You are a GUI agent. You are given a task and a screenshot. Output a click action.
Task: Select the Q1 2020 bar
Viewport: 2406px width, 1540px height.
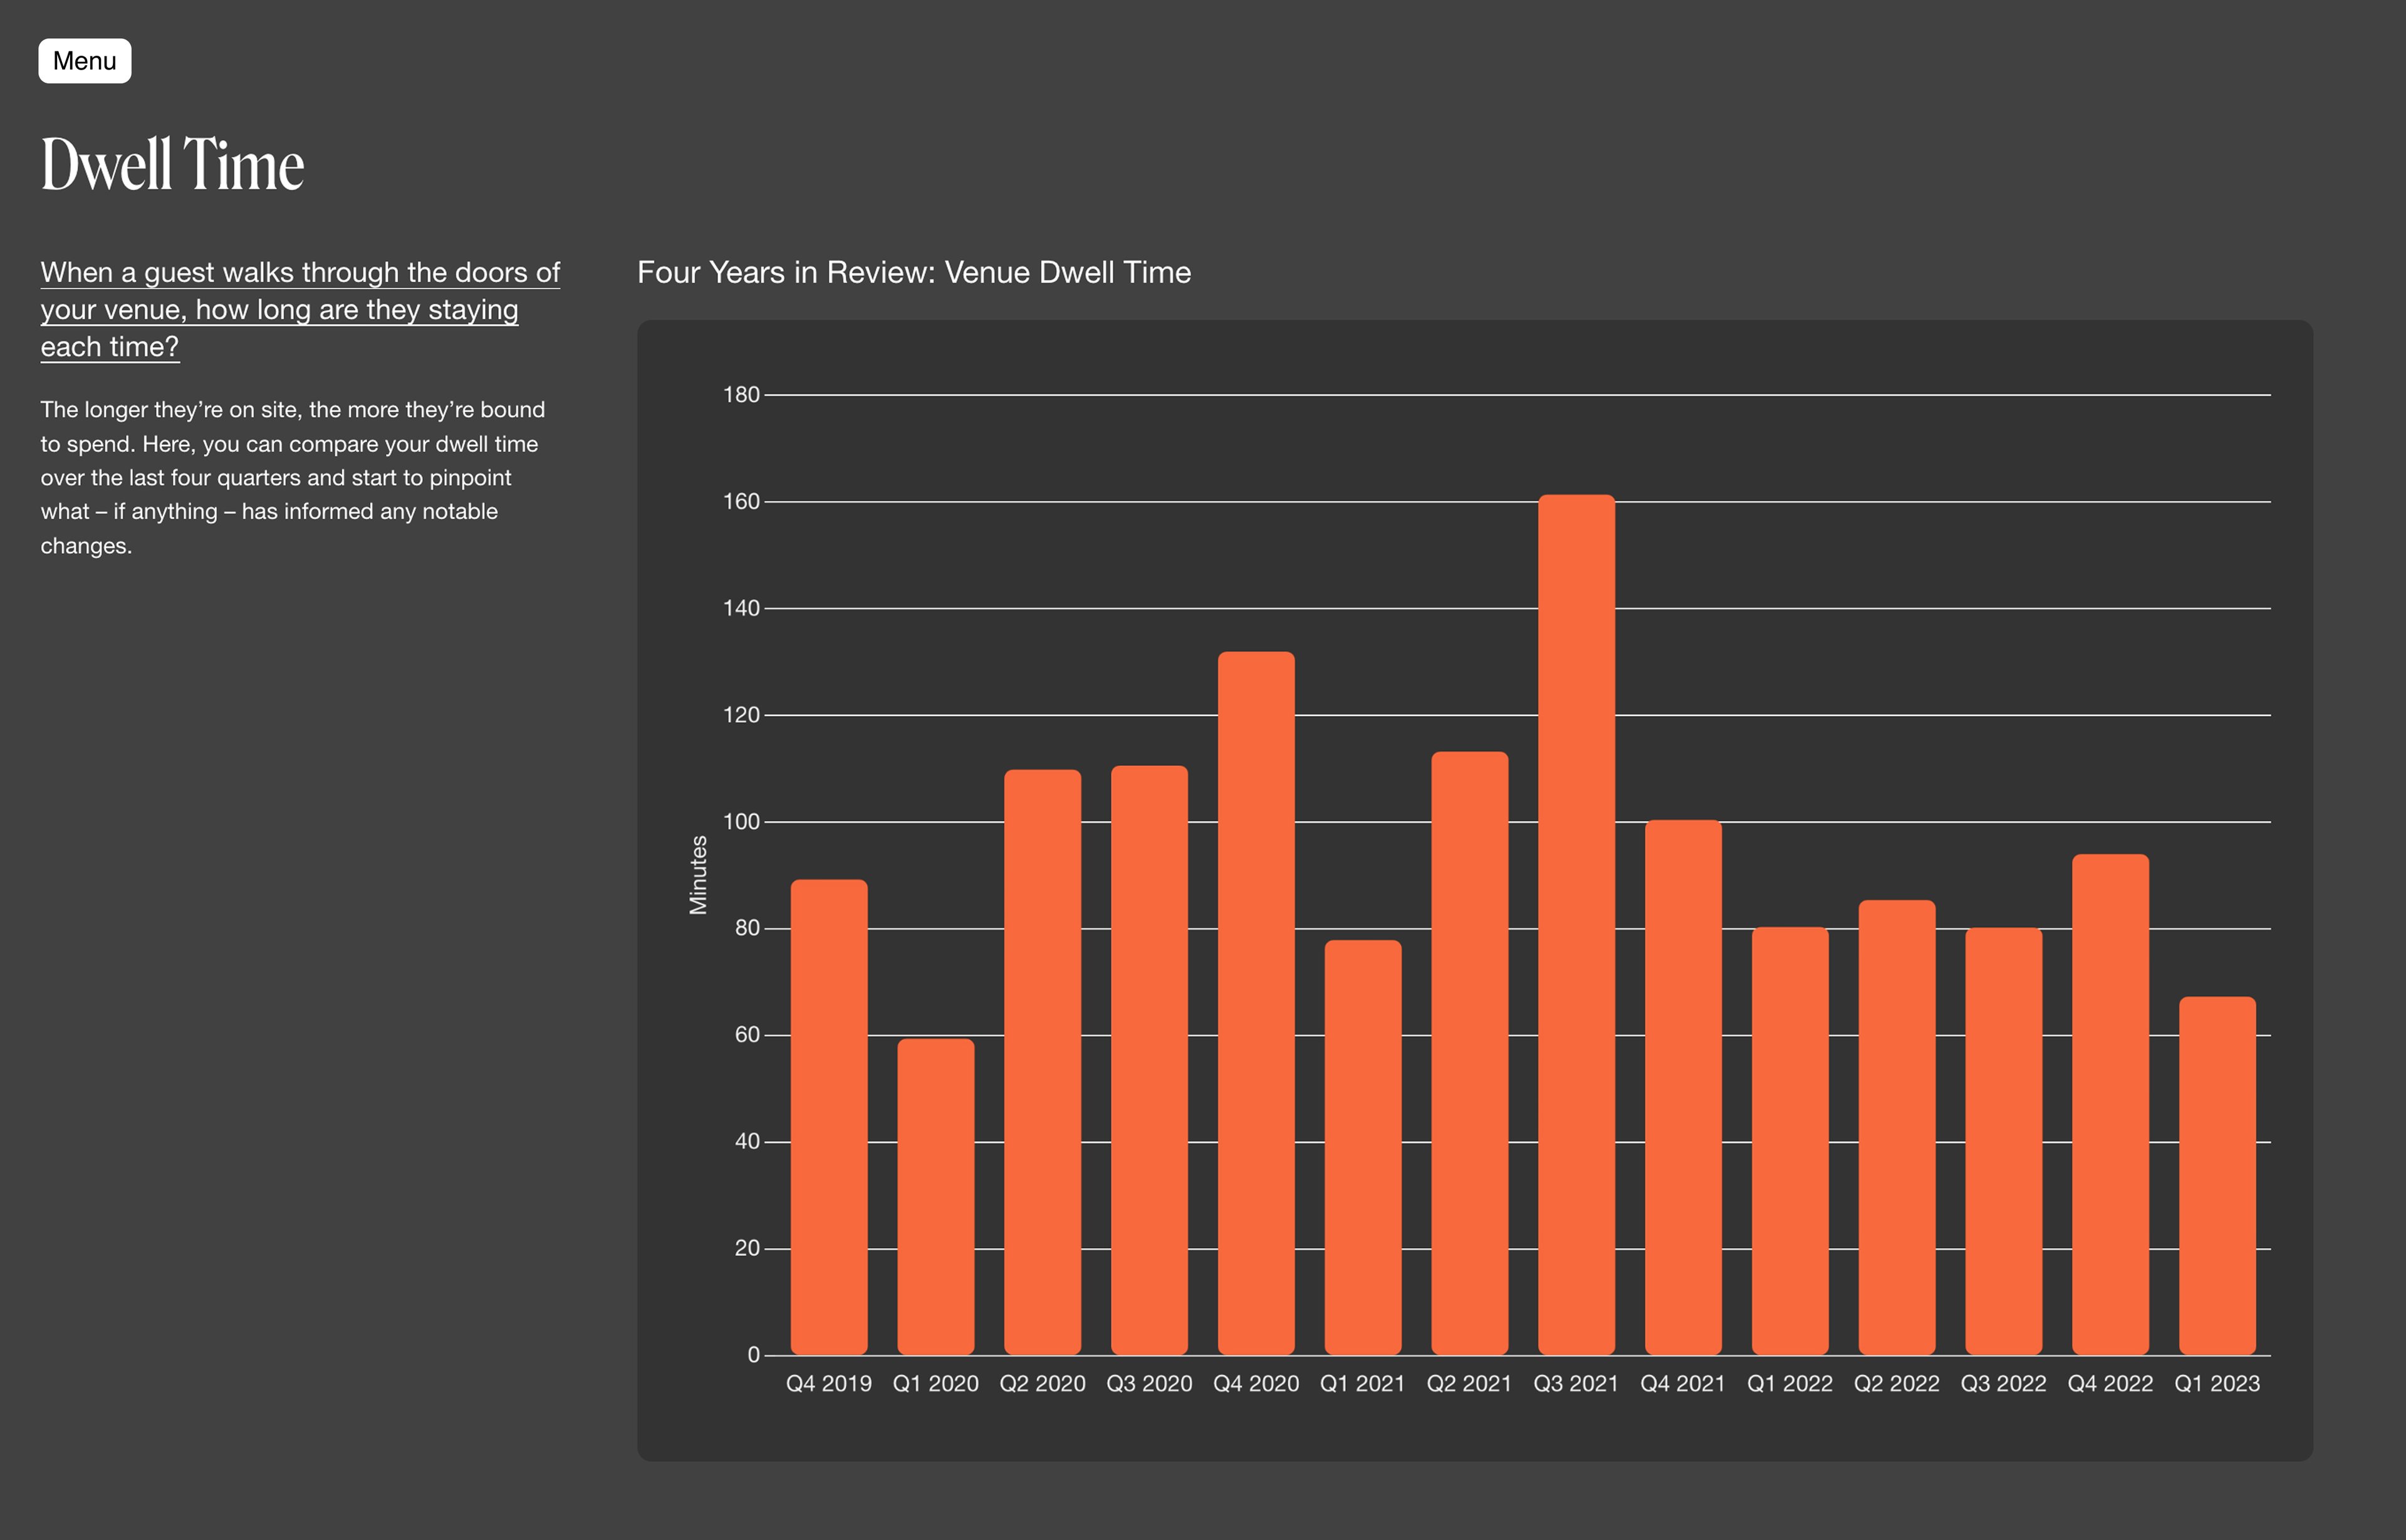tap(935, 1196)
